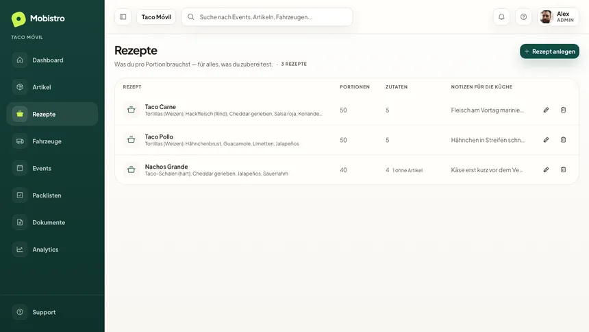Delete the Taco Carne recipe
The image size is (589, 332).
click(564, 110)
